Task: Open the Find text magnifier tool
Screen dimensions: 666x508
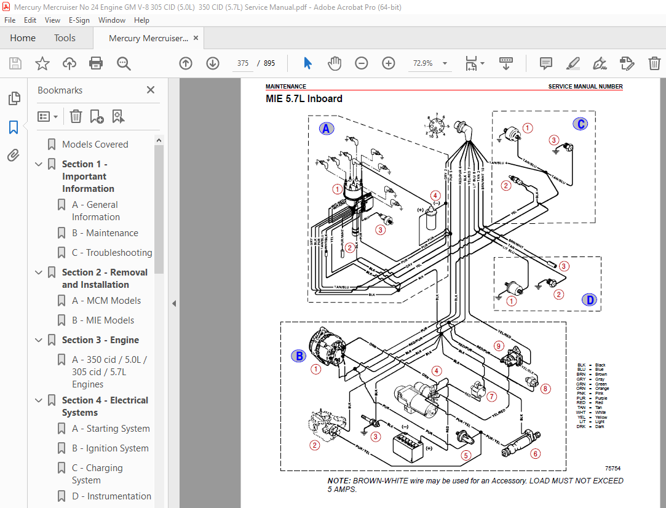Action: (124, 64)
